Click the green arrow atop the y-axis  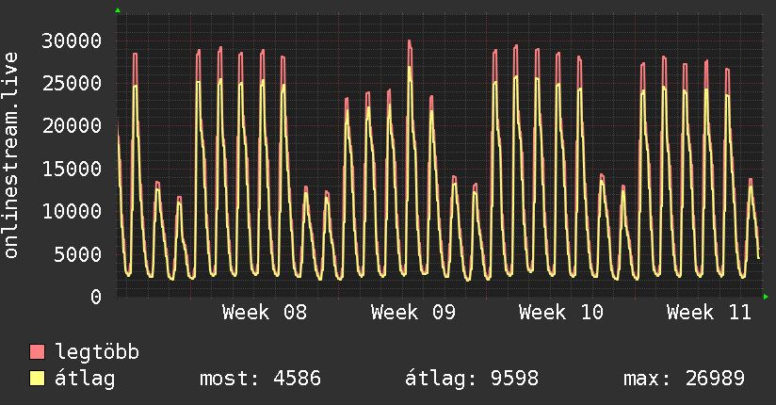coord(118,10)
